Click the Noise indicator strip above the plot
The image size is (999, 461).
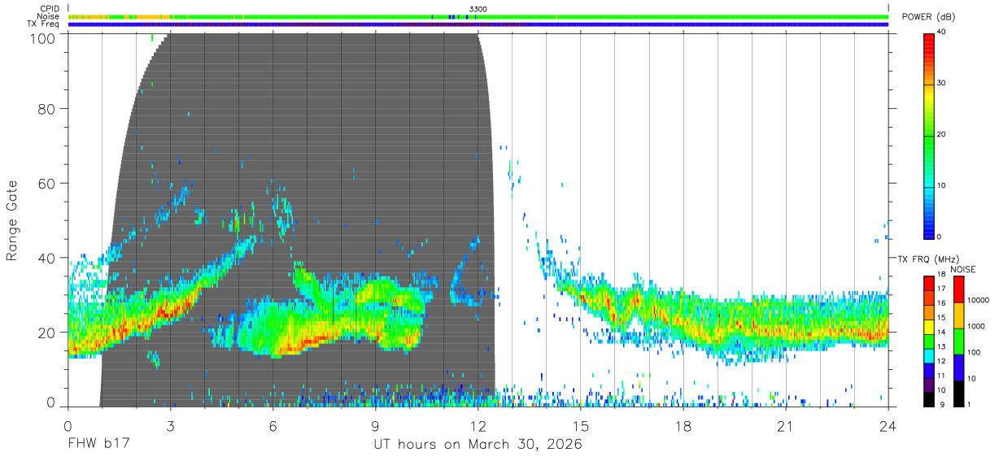pos(478,16)
